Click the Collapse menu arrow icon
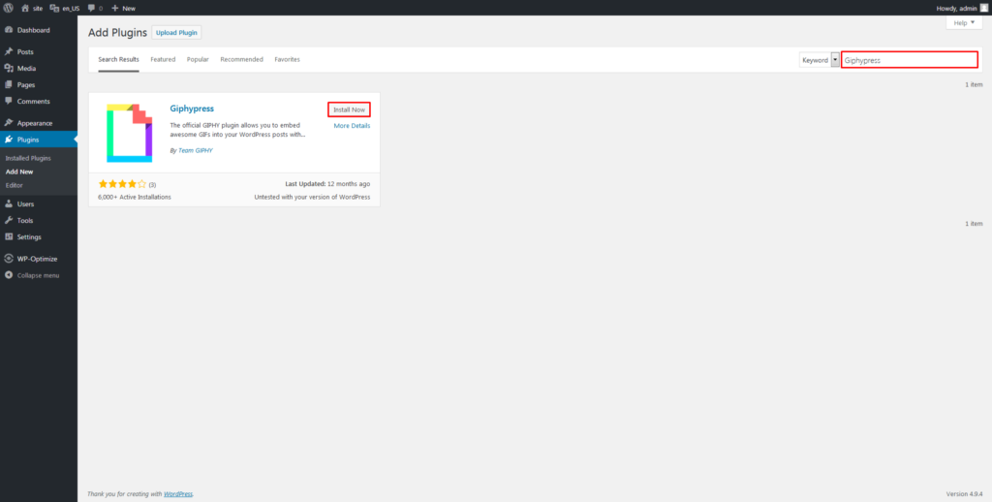Screen dimensions: 992x502 (8, 275)
